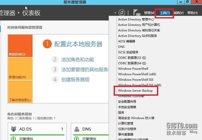Expand the small arrow beside refresh icon
The image size is (202, 140).
[x=115, y=13]
